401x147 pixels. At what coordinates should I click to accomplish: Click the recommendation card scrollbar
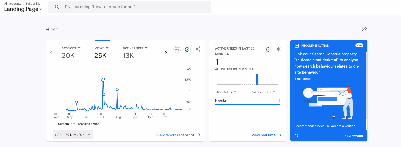click(x=367, y=86)
